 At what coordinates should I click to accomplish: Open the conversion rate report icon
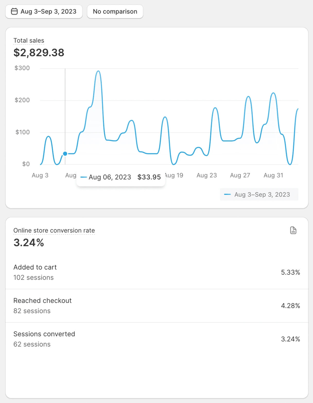point(293,230)
